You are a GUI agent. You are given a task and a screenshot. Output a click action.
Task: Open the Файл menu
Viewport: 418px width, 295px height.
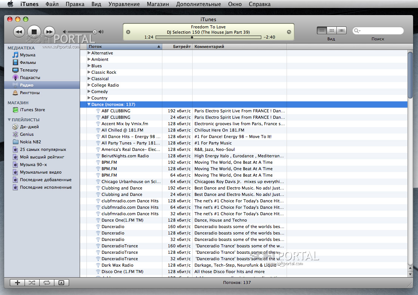(52, 4)
